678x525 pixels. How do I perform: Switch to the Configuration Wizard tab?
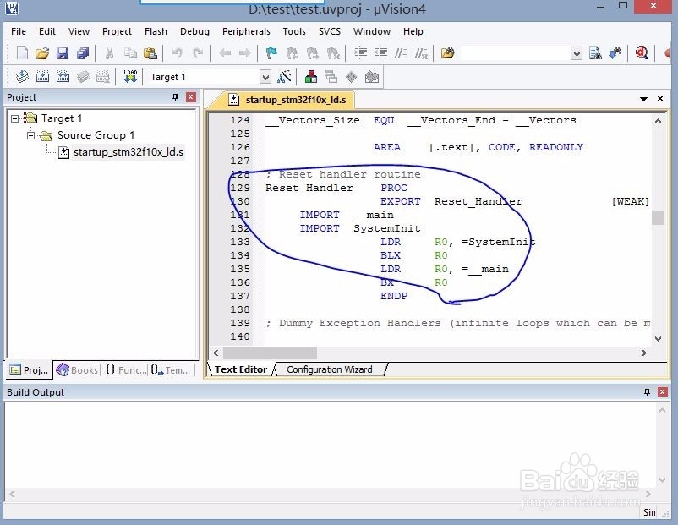tap(329, 369)
